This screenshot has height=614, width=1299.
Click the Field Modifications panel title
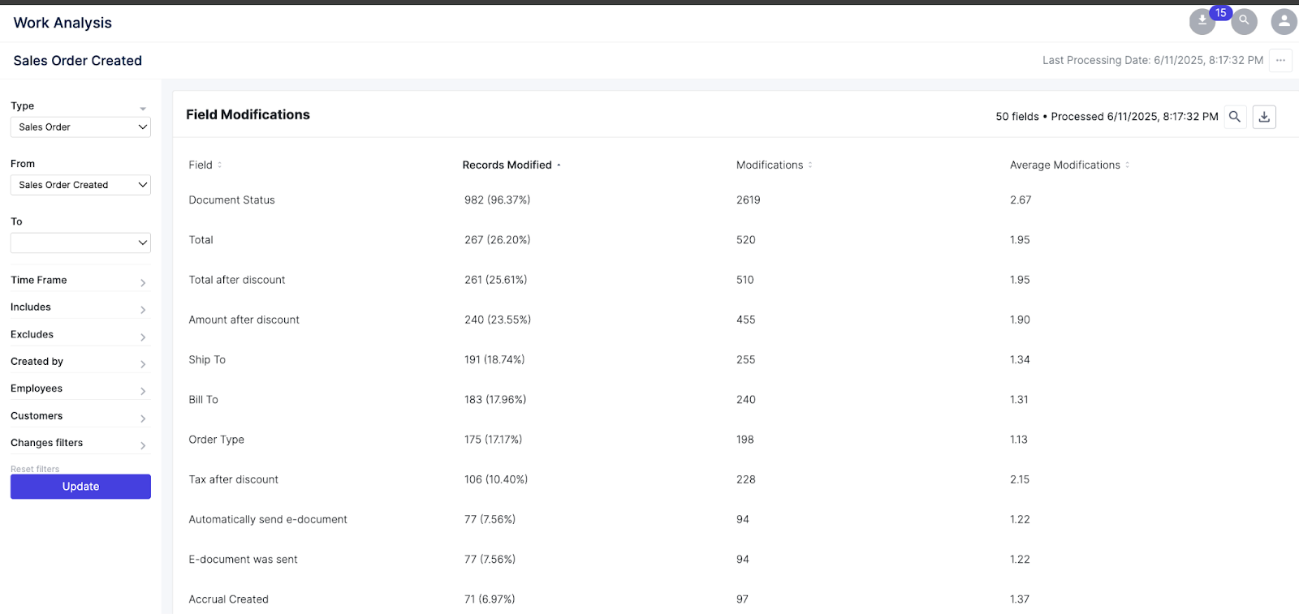[x=248, y=115]
